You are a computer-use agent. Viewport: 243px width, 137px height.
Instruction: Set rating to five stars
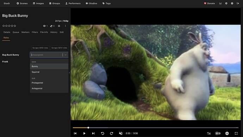(15, 26)
